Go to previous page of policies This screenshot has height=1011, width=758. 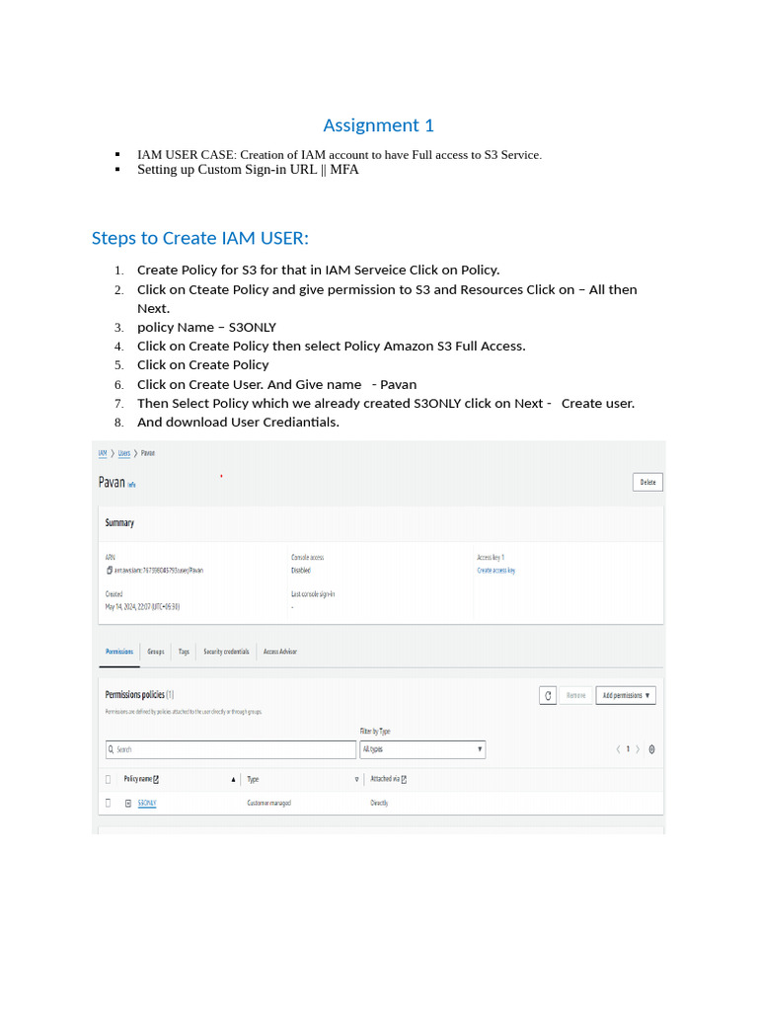pyautogui.click(x=618, y=749)
